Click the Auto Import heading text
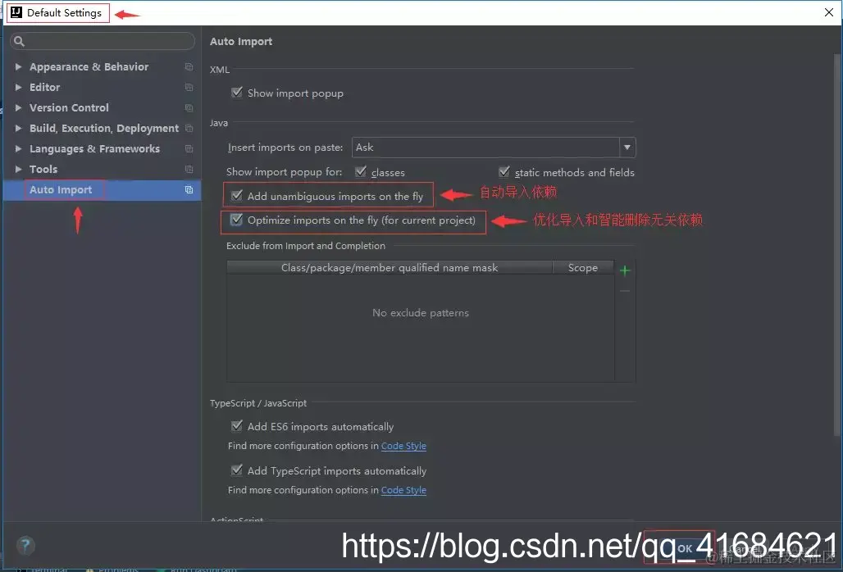The width and height of the screenshot is (843, 572). 241,41
